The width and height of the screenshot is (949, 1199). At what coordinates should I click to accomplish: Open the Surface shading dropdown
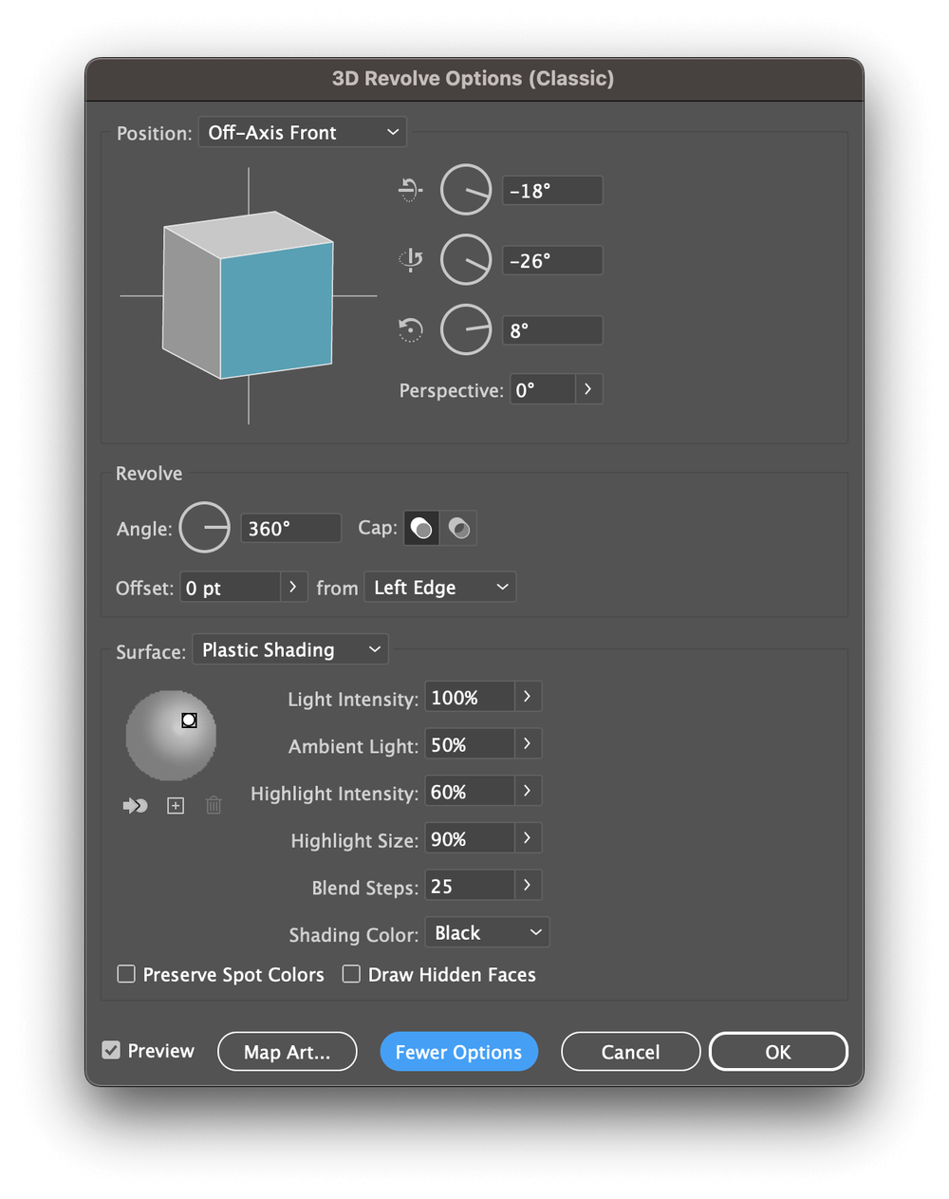[290, 649]
